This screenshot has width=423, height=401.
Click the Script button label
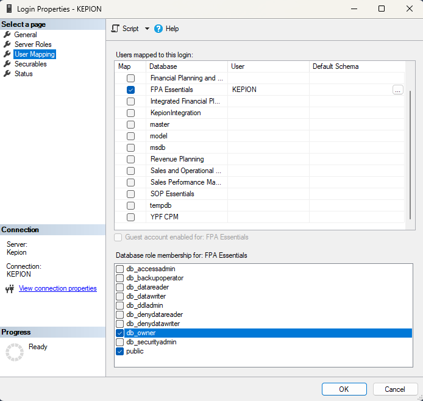coord(130,29)
